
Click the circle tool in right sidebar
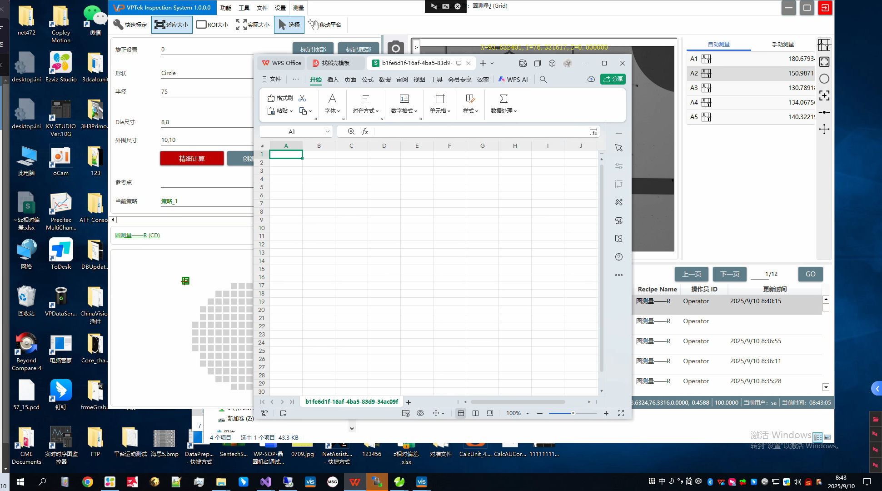pos(824,79)
